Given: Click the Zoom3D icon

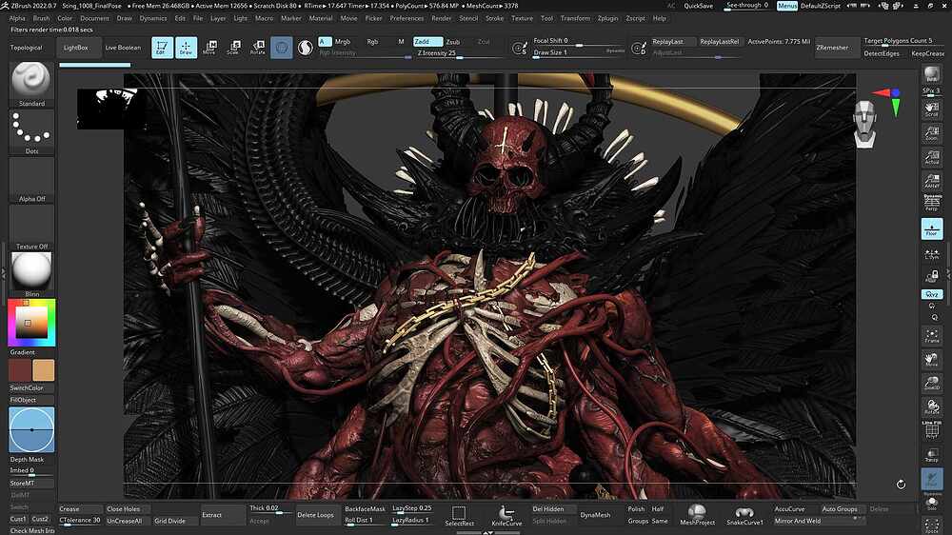Looking at the screenshot, I should (931, 383).
